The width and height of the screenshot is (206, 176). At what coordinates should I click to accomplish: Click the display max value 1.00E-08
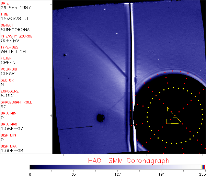click(10, 151)
